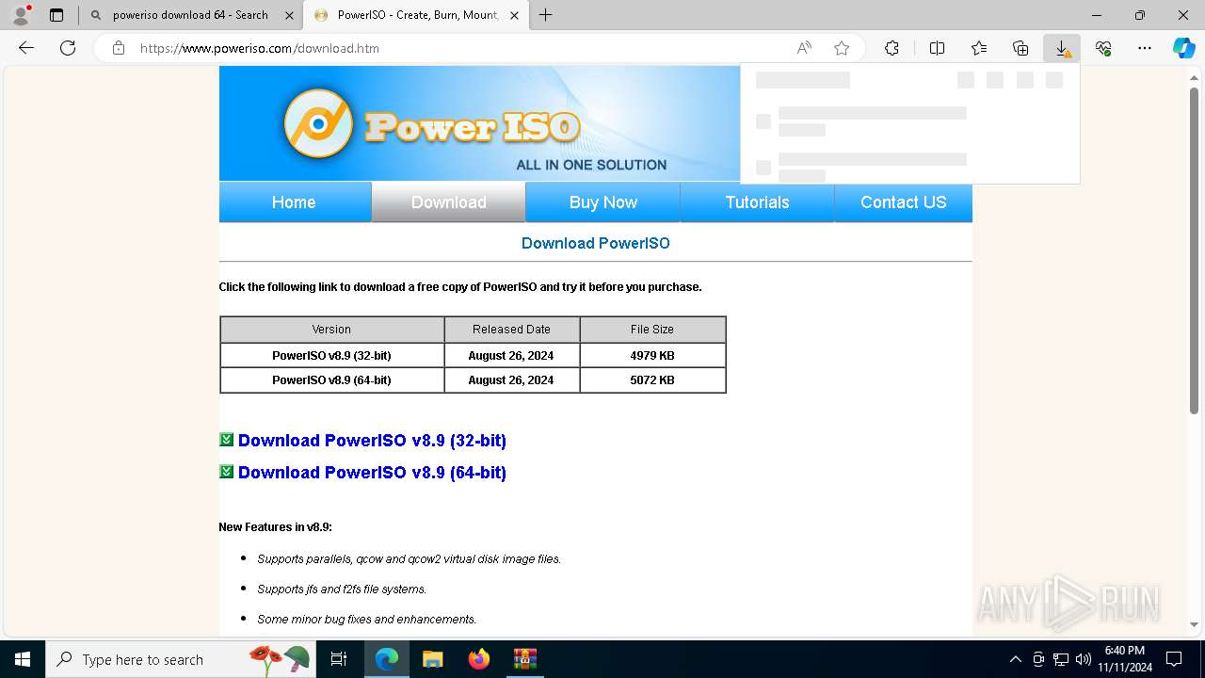Viewport: 1205px width, 678px height.
Task: Select the Download menu item
Action: point(449,202)
